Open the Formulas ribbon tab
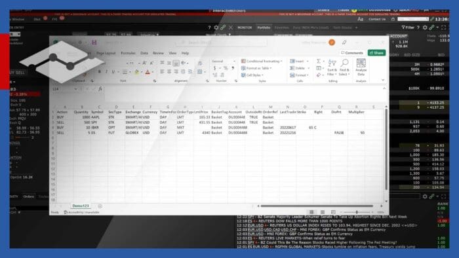The height and width of the screenshot is (258, 459). 129,53
